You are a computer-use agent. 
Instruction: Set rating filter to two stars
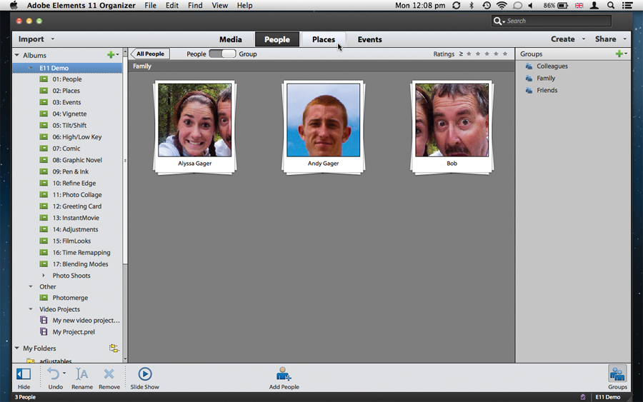point(478,54)
